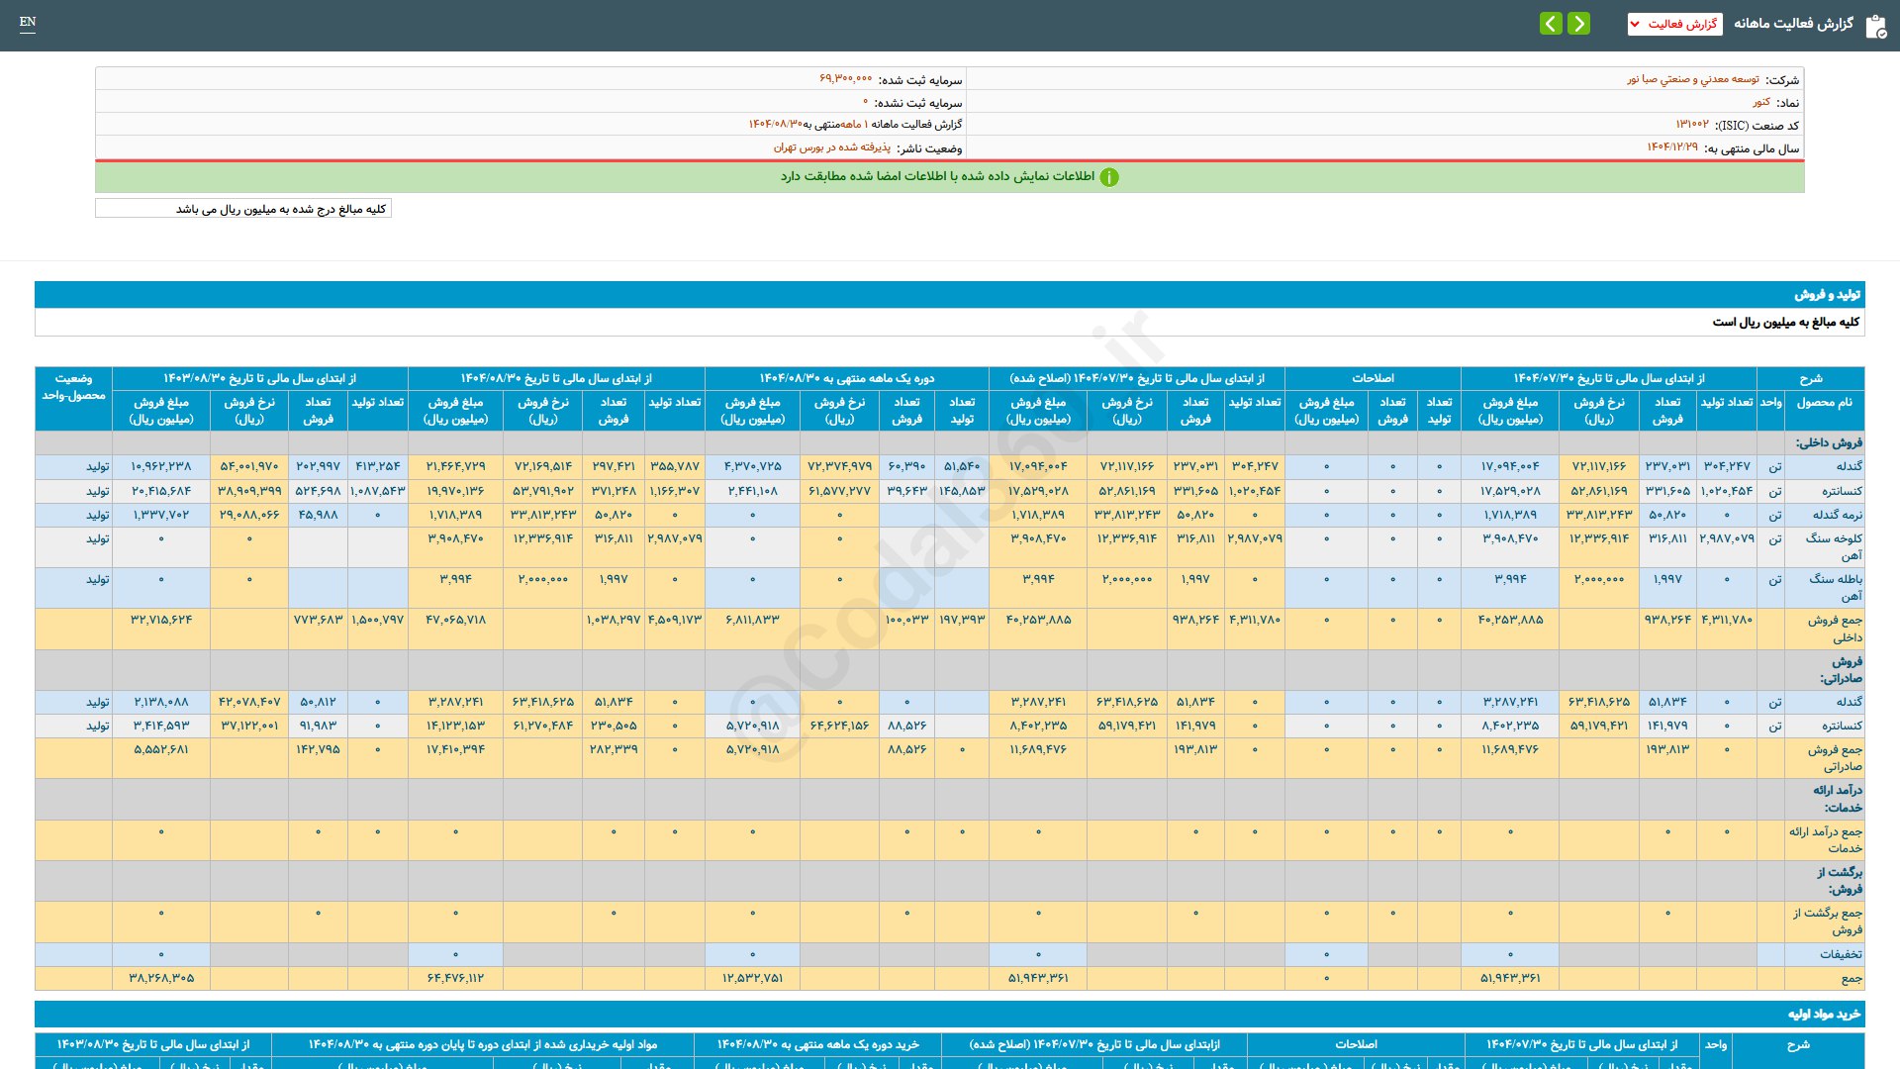Click the اصلاحات column group header

[x=1373, y=378]
